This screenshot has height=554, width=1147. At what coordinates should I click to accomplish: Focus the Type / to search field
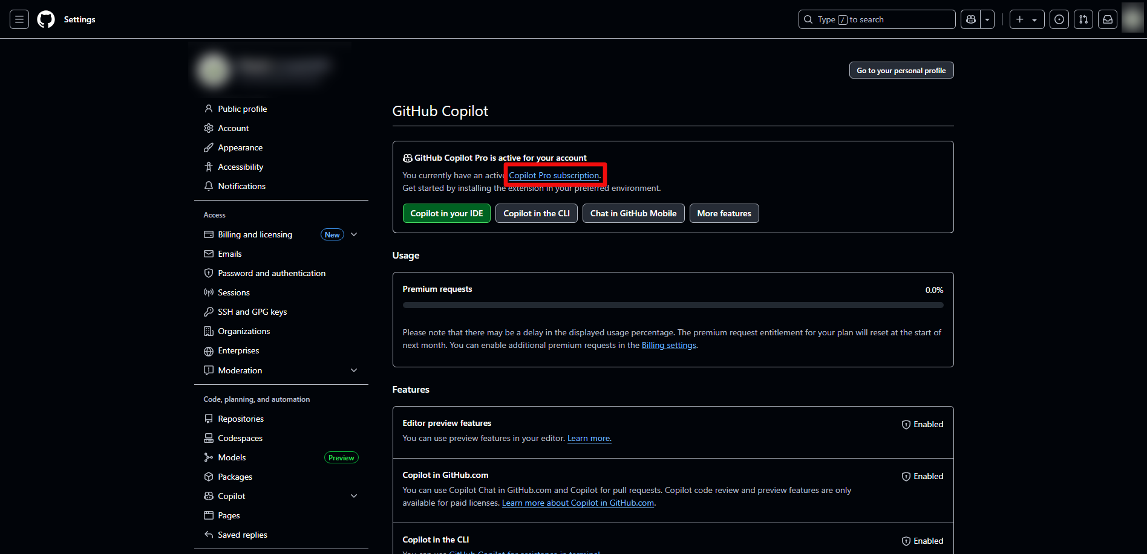click(x=877, y=19)
